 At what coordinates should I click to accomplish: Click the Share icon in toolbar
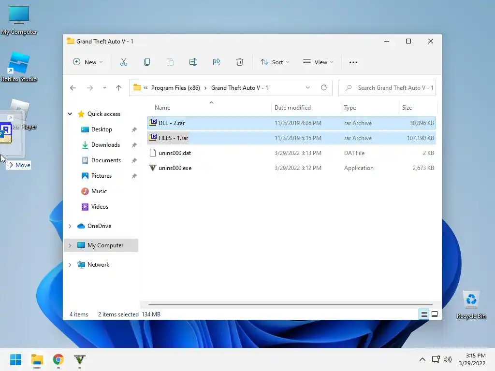tap(217, 62)
